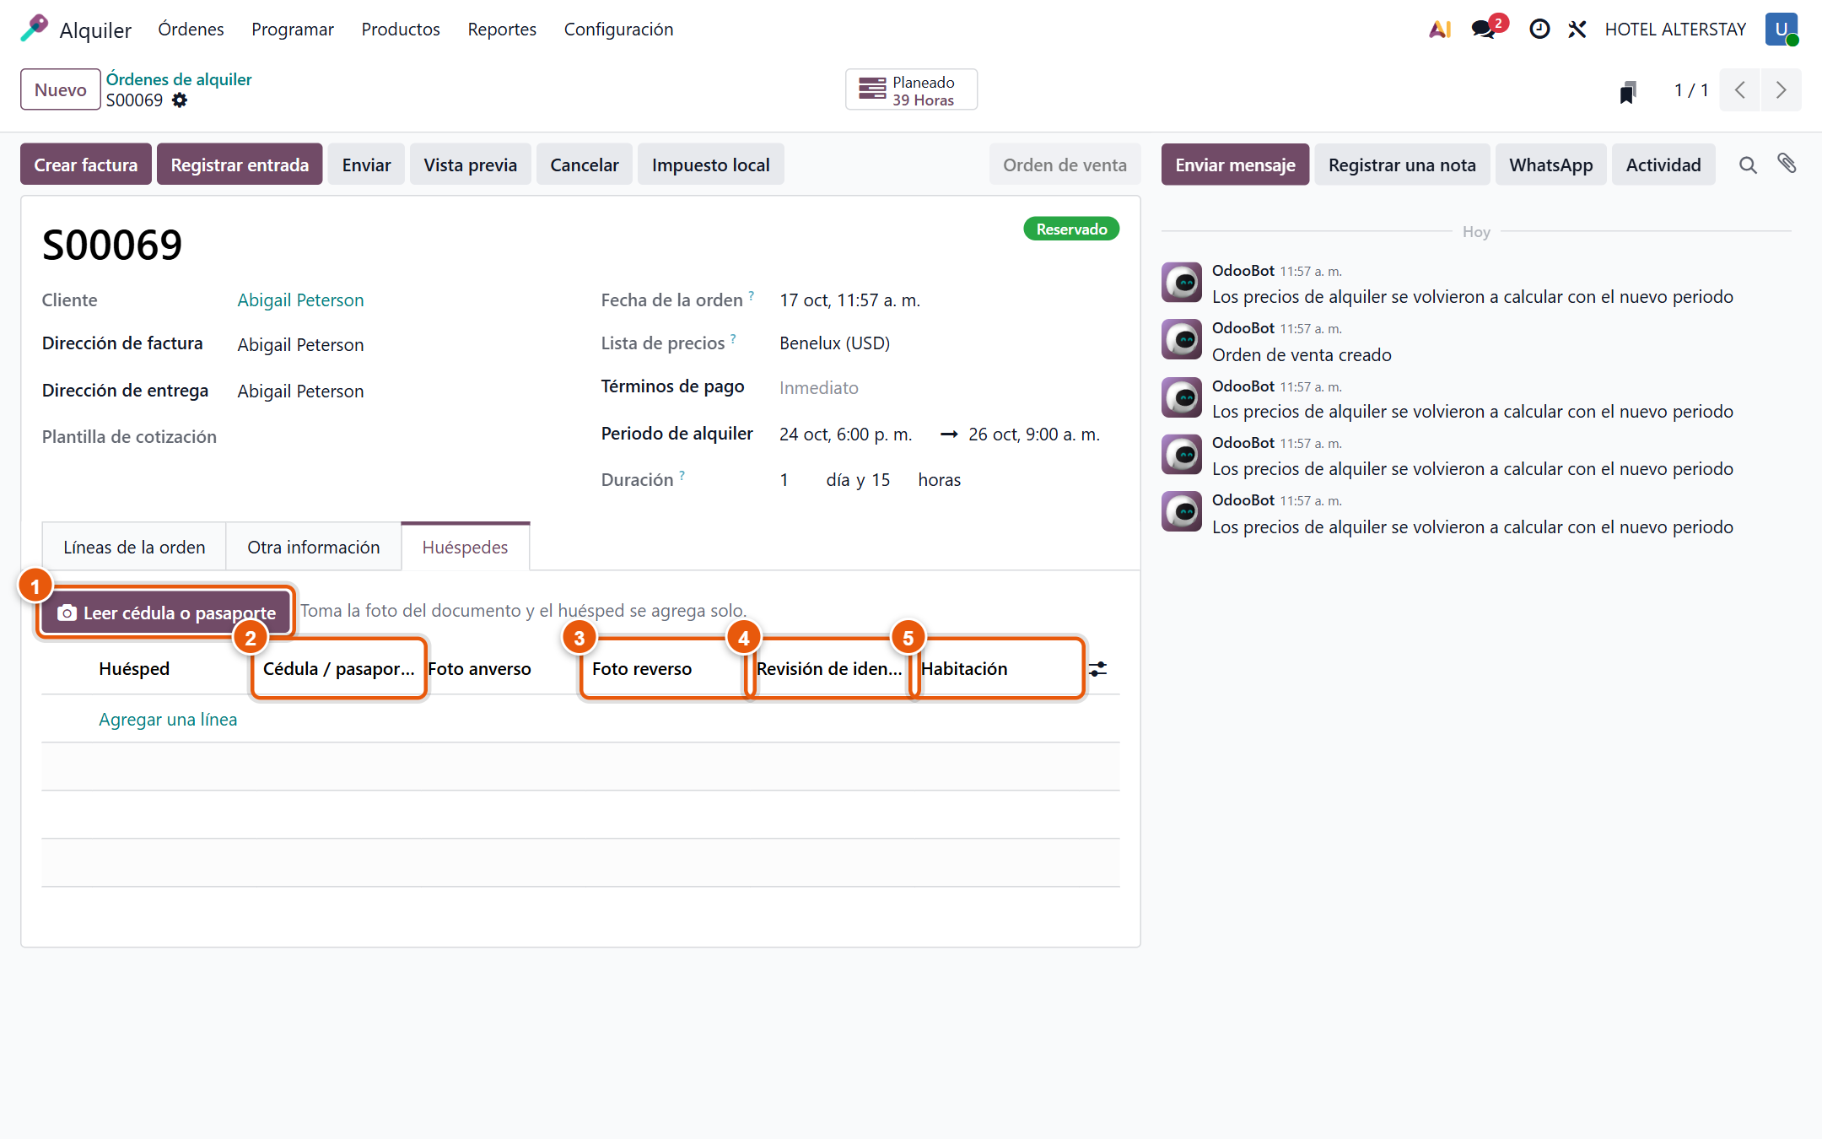Screen dimensions: 1822x1139
Task: Switch to Líneas de la orden tab
Action: pos(134,547)
